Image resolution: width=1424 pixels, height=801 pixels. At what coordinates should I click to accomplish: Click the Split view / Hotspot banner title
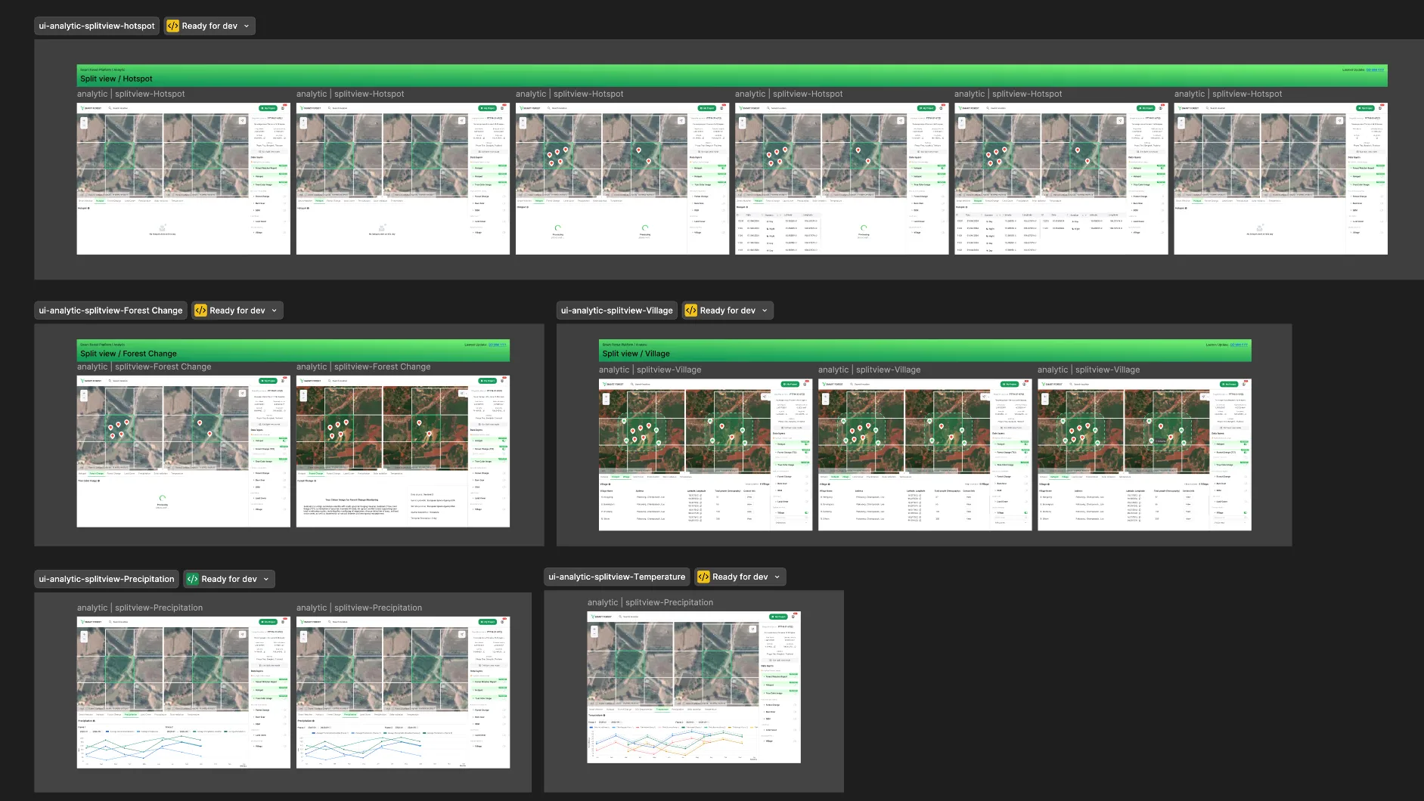pos(116,79)
